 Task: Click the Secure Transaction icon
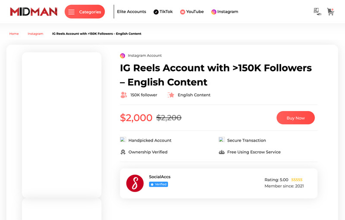[222, 140]
